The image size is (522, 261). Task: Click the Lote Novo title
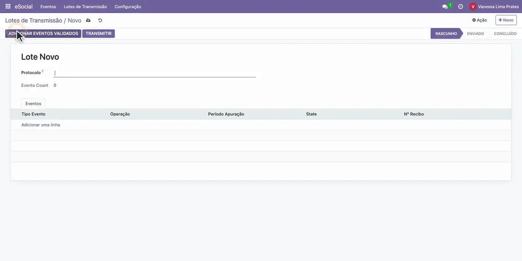(x=40, y=57)
